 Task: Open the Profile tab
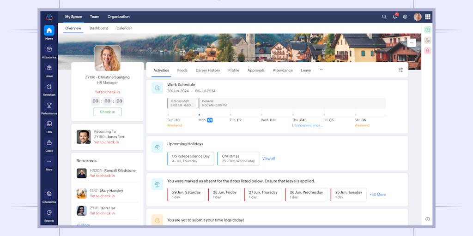[x=233, y=71]
